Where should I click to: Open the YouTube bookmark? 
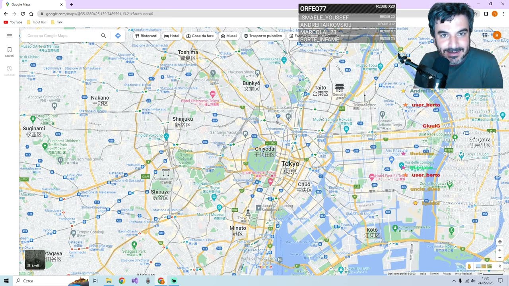click(13, 22)
